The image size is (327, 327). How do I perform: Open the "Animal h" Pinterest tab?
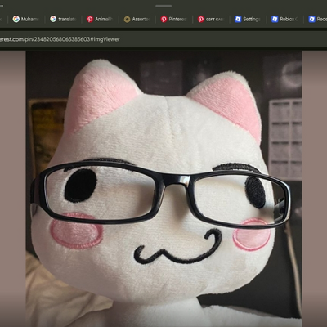click(x=100, y=19)
